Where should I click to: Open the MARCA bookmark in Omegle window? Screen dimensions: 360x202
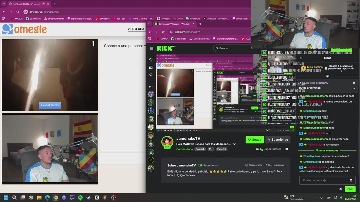[17, 19]
